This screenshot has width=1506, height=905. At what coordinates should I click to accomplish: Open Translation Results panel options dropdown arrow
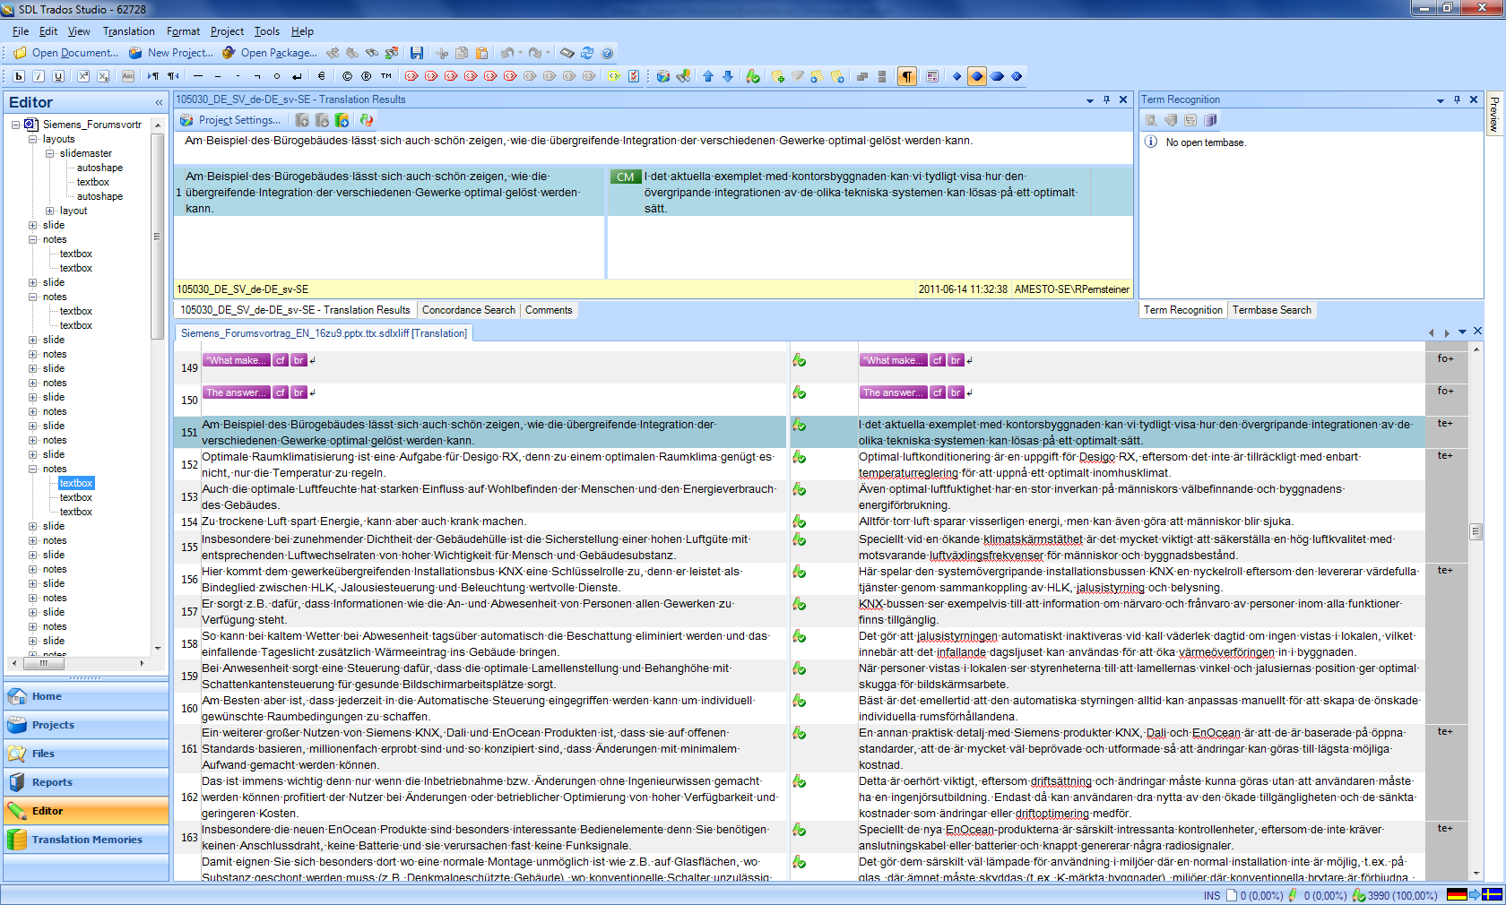1090,99
